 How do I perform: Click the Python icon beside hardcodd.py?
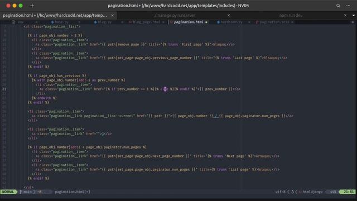click(218, 22)
